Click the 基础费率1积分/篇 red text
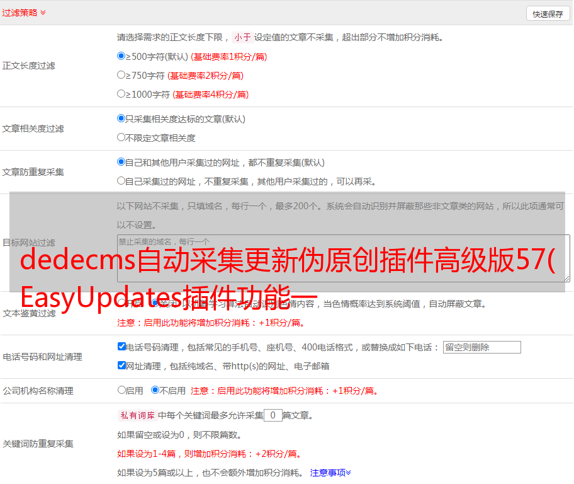Screen dimensions: 574x484 pos(229,57)
